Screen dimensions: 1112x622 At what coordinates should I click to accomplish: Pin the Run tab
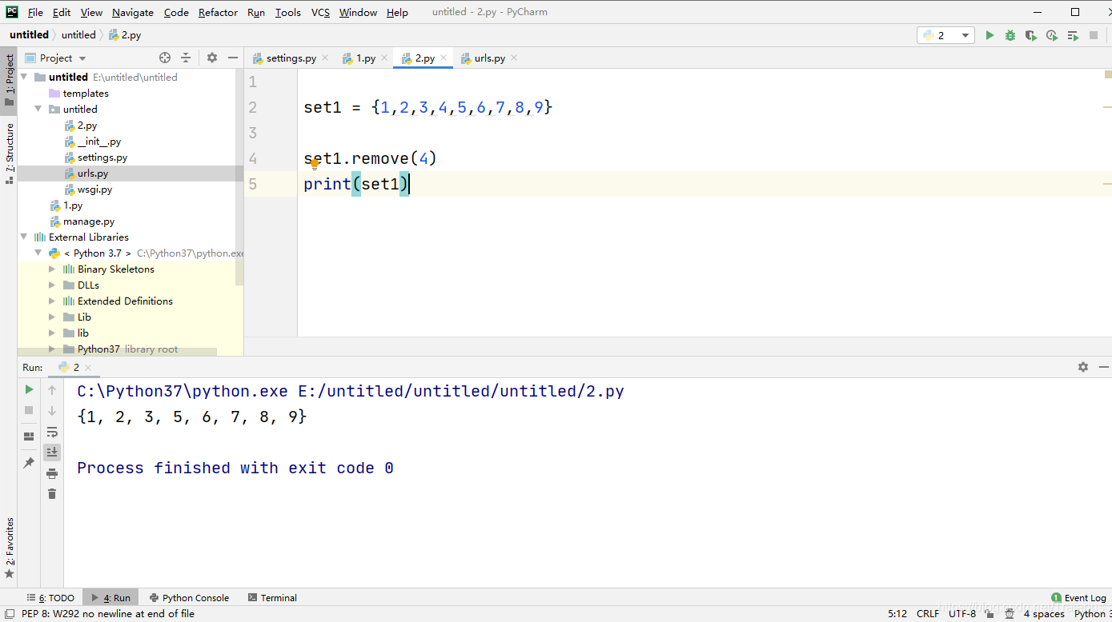[x=29, y=463]
